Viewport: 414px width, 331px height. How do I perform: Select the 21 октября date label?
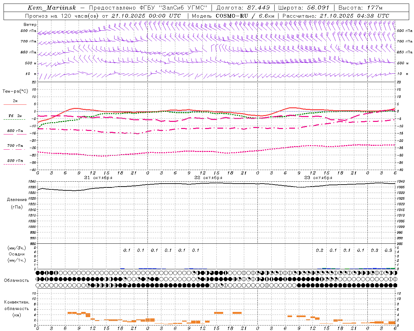pos(98,178)
